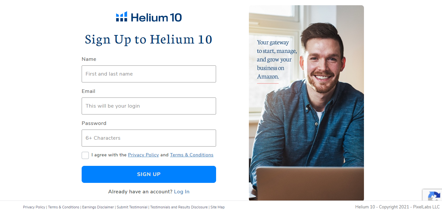Check the agree to terms checkbox
This screenshot has width=442, height=211.
(x=85, y=155)
